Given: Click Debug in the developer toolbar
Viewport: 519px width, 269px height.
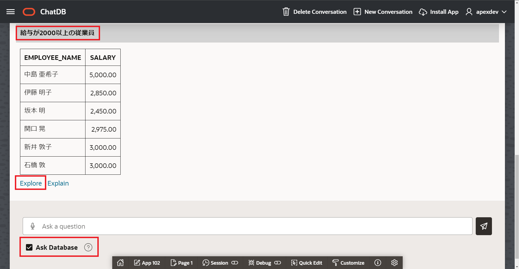Looking at the screenshot, I should click(260, 263).
